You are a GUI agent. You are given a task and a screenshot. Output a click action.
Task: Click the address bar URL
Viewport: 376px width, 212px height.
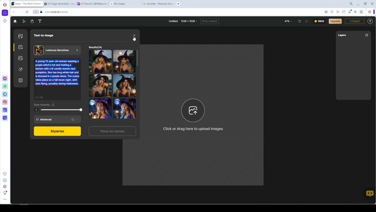point(56,12)
